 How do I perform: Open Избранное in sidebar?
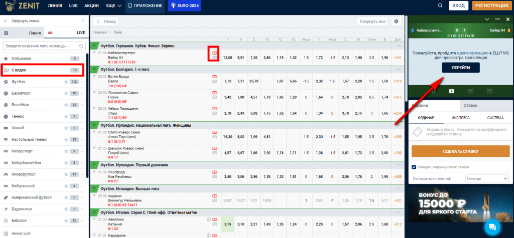[x=43, y=59]
